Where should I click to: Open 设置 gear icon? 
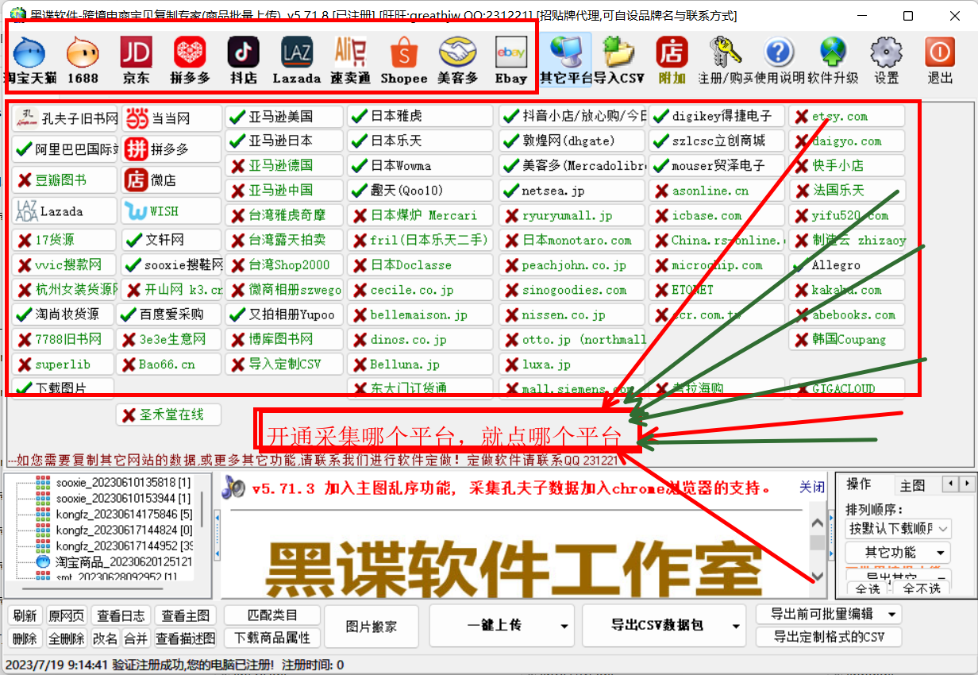[x=887, y=60]
